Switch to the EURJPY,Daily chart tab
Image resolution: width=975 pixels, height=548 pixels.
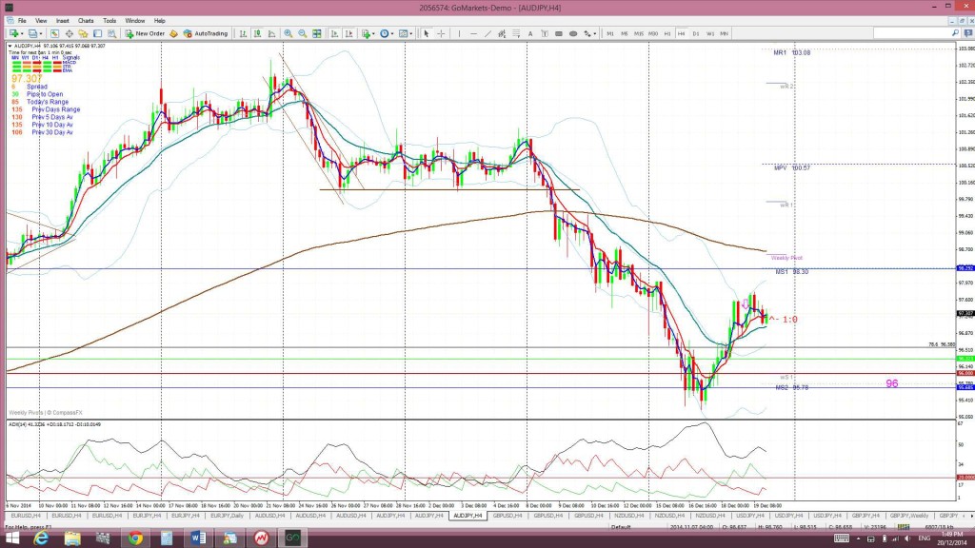point(227,516)
